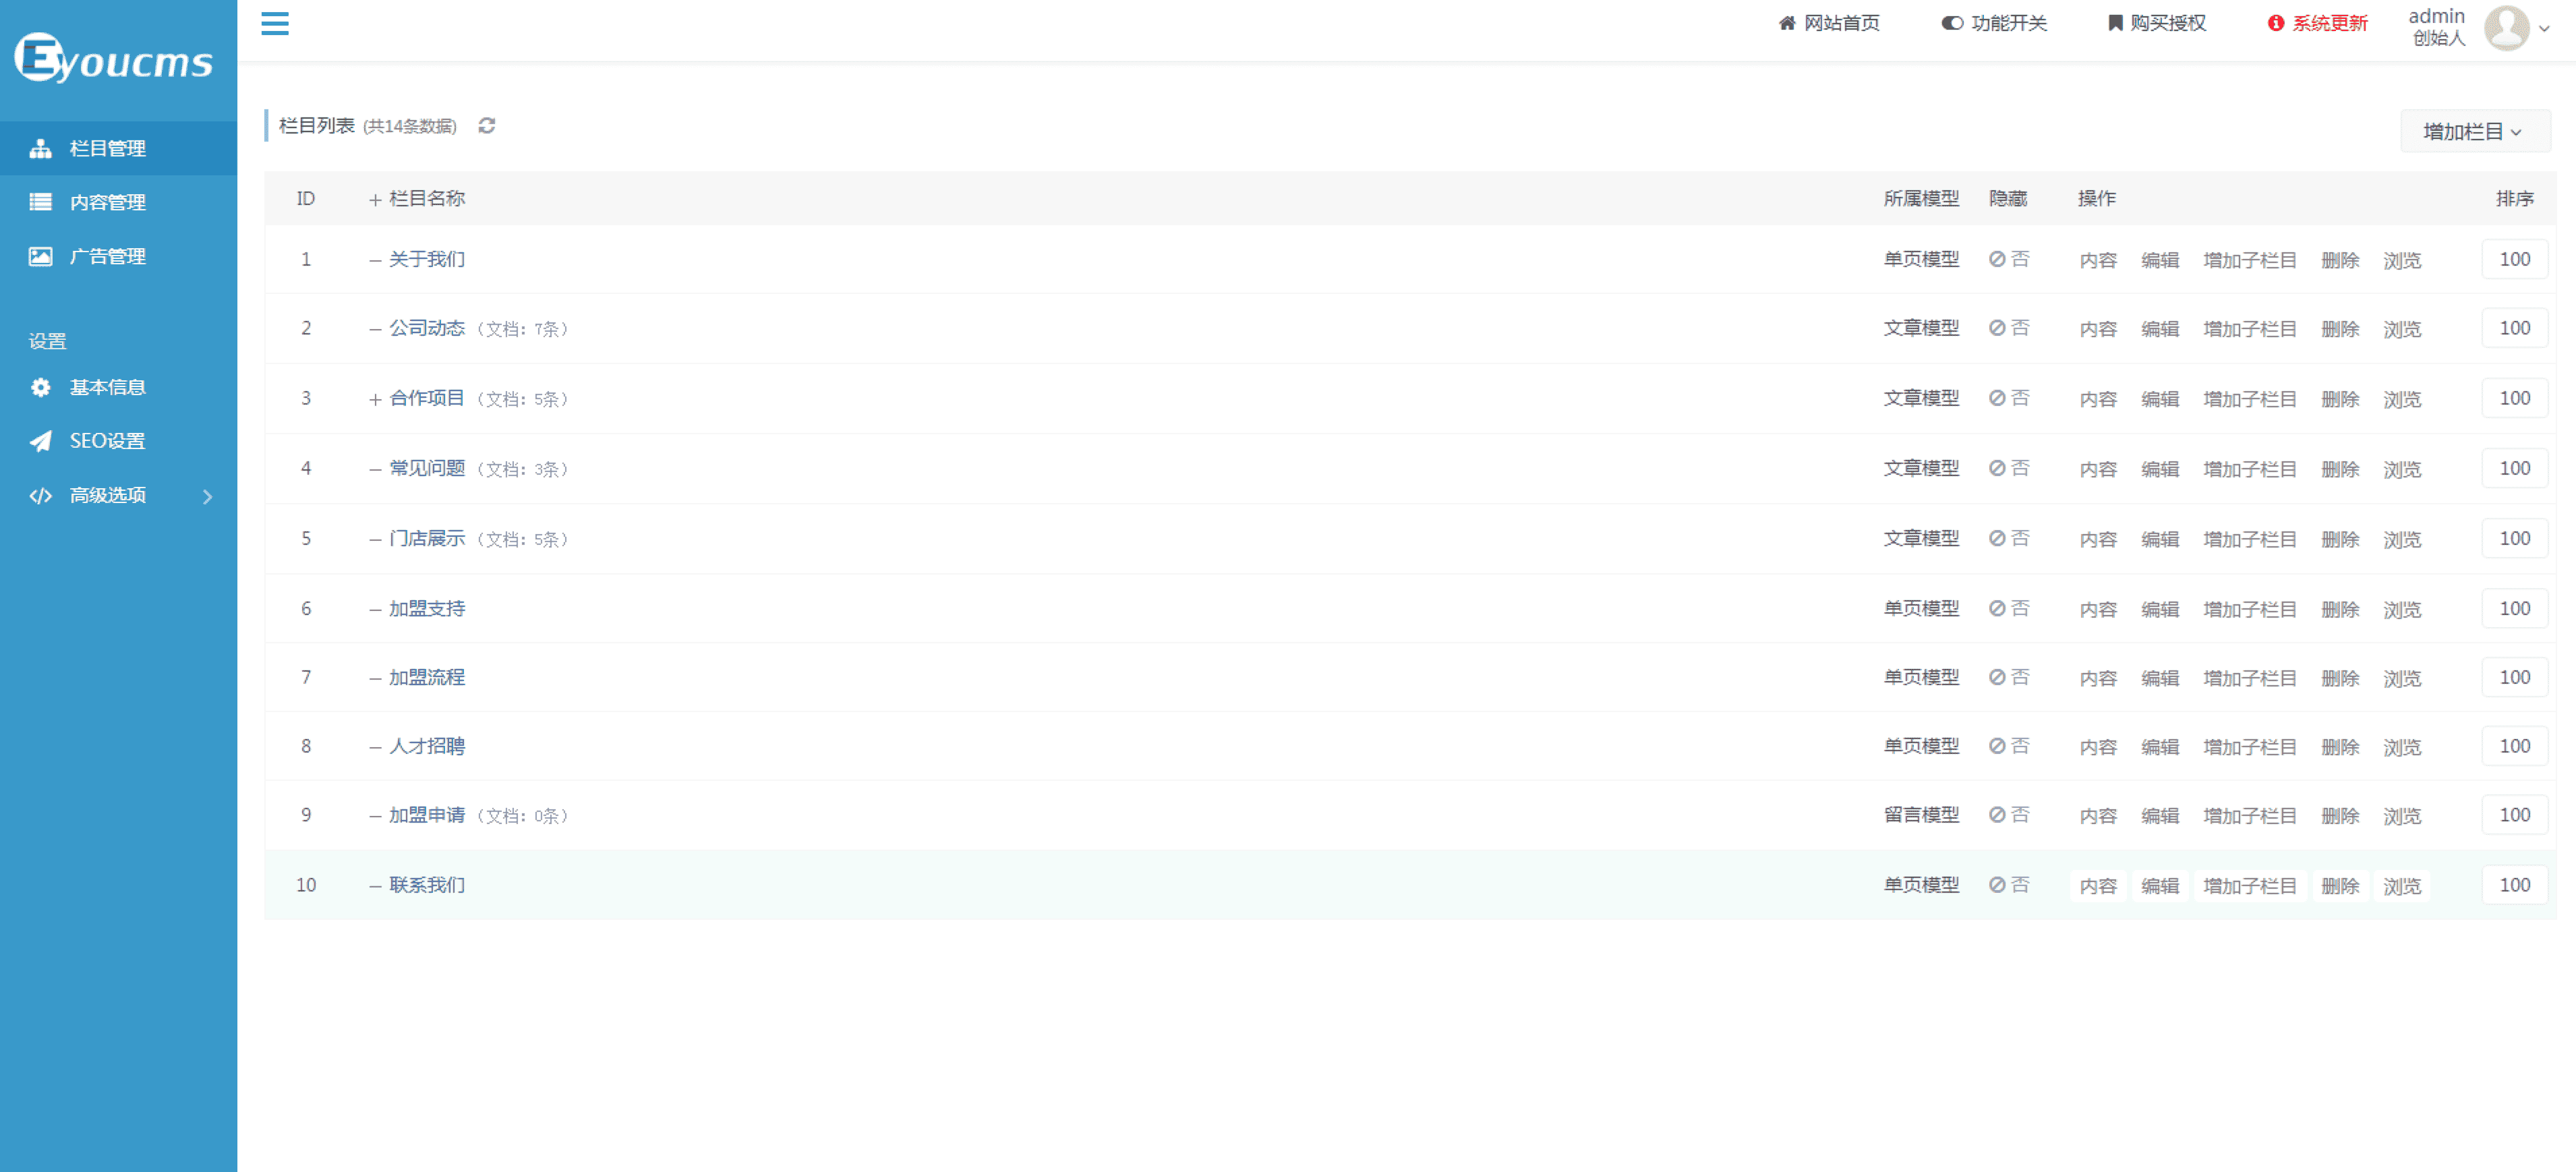
Task: Open 购买授权 in the top bar
Action: 2157,23
